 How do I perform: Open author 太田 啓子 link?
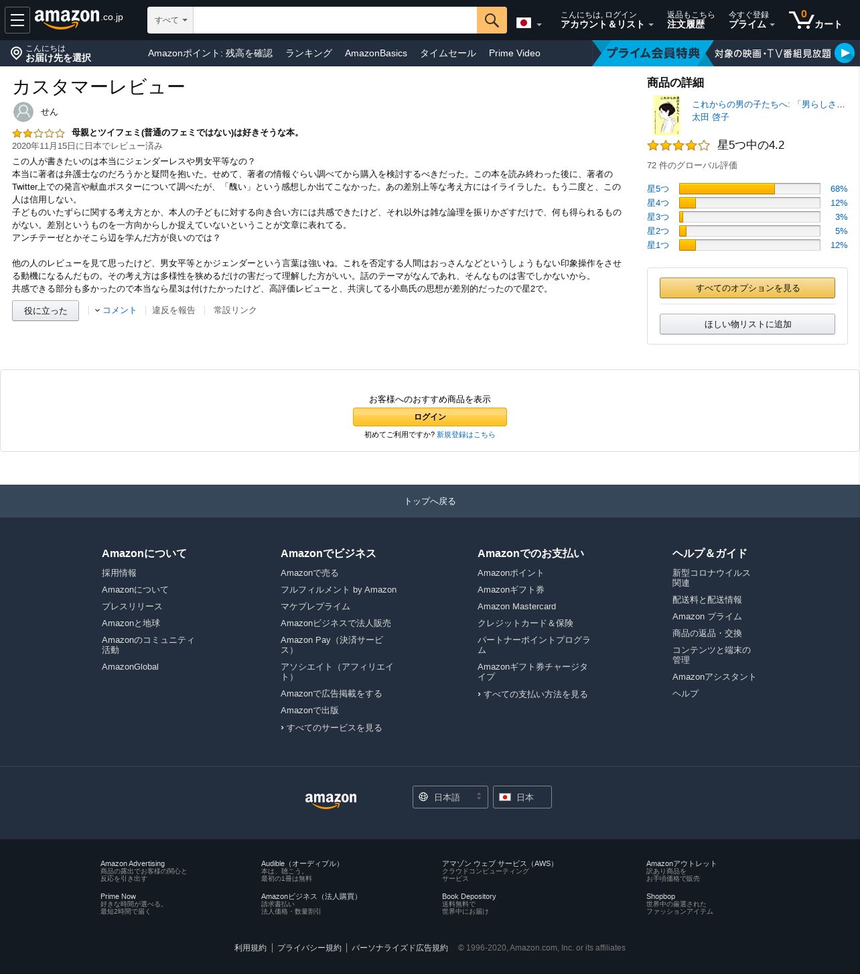pos(710,117)
